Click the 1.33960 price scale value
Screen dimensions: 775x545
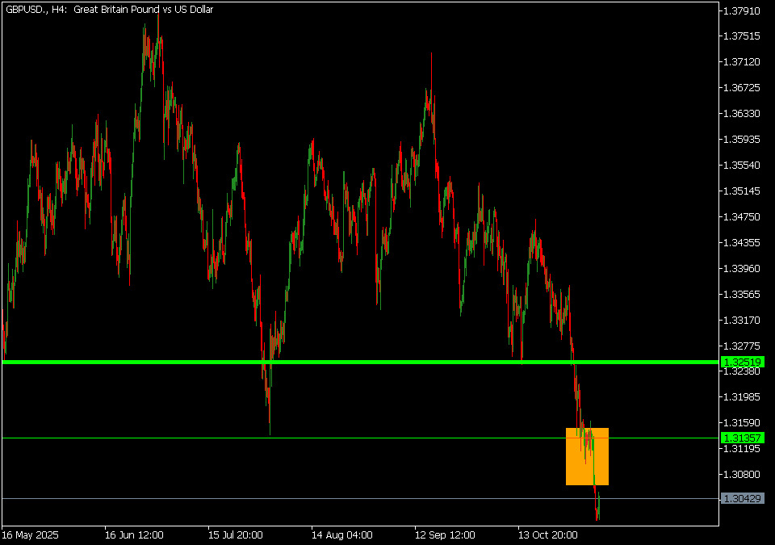coord(743,268)
